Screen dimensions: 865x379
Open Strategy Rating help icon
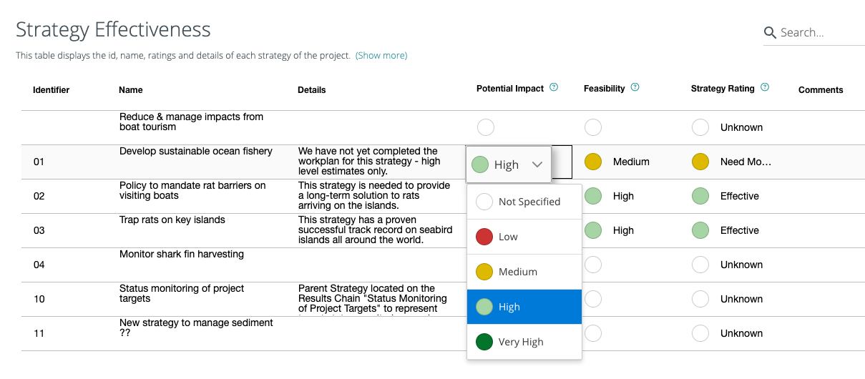pos(765,88)
